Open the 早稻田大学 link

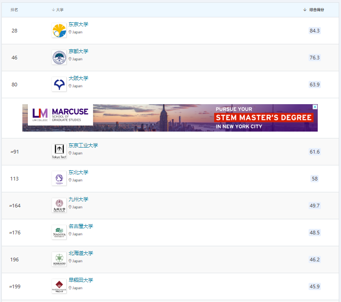tap(81, 281)
